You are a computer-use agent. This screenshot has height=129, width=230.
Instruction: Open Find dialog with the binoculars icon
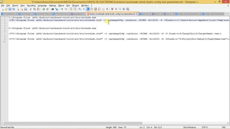click(52, 9)
